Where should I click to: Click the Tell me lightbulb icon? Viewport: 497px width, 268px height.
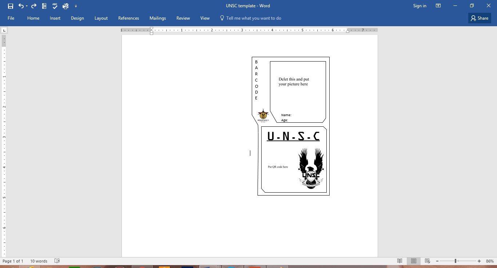[222, 18]
